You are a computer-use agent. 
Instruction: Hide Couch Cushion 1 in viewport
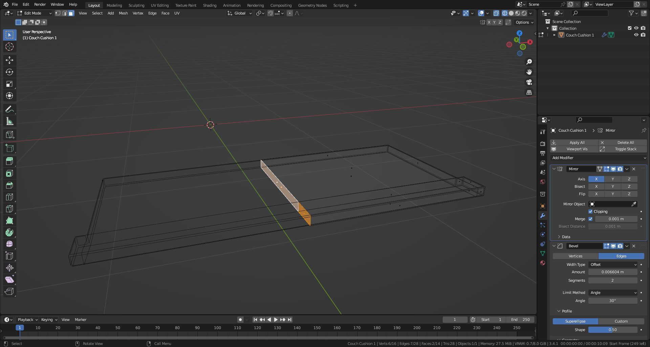636,35
